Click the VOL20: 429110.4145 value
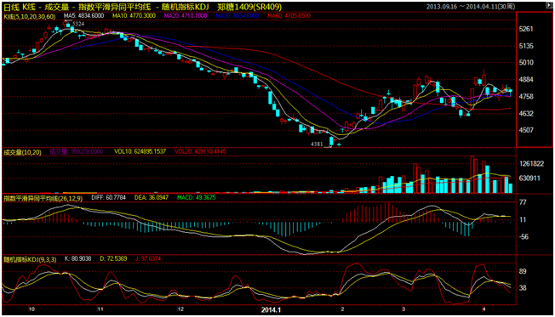 tap(200, 151)
